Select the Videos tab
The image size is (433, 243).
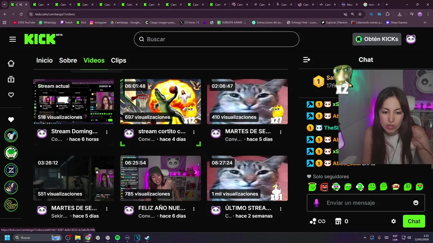[94, 60]
